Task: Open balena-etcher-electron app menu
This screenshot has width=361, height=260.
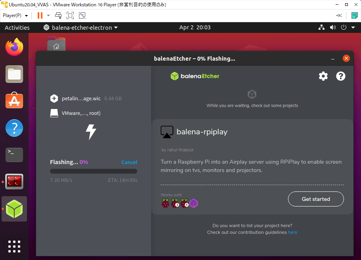Action: pyautogui.click(x=81, y=27)
